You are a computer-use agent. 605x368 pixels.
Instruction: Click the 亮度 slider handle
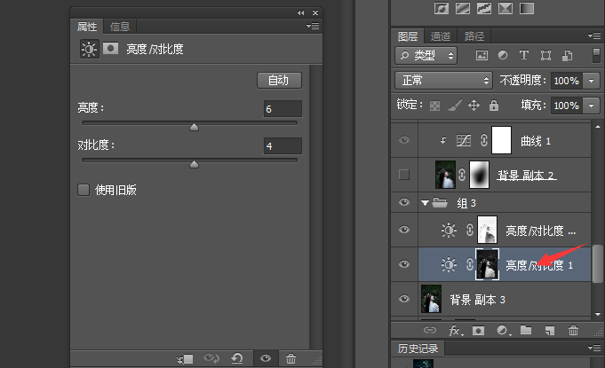[194, 127]
